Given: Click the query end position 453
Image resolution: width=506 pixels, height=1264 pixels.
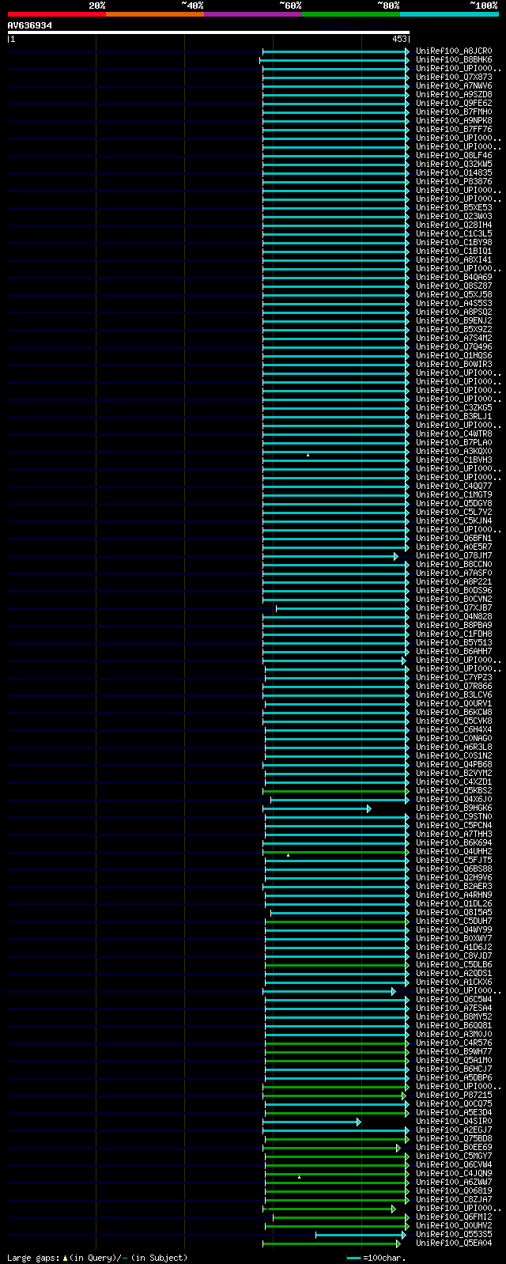Looking at the screenshot, I should click(399, 39).
